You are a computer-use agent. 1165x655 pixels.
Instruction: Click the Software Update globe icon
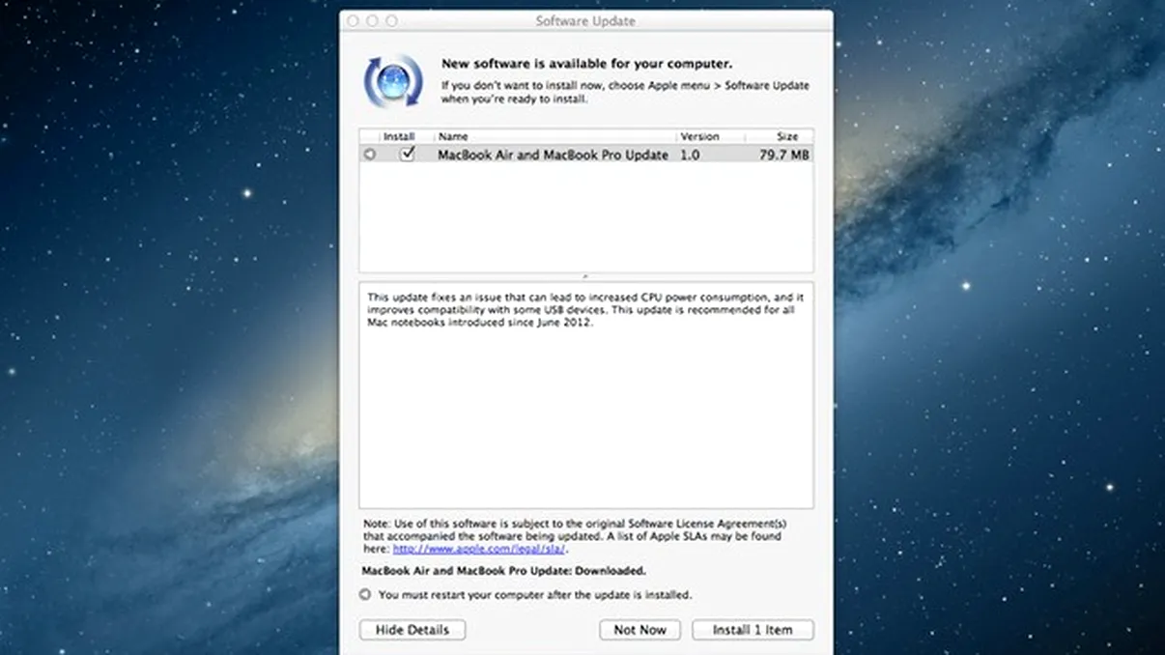pyautogui.click(x=392, y=81)
